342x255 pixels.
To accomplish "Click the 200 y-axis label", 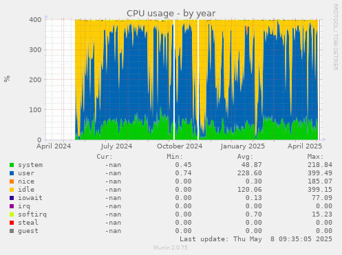I will 35,80.
